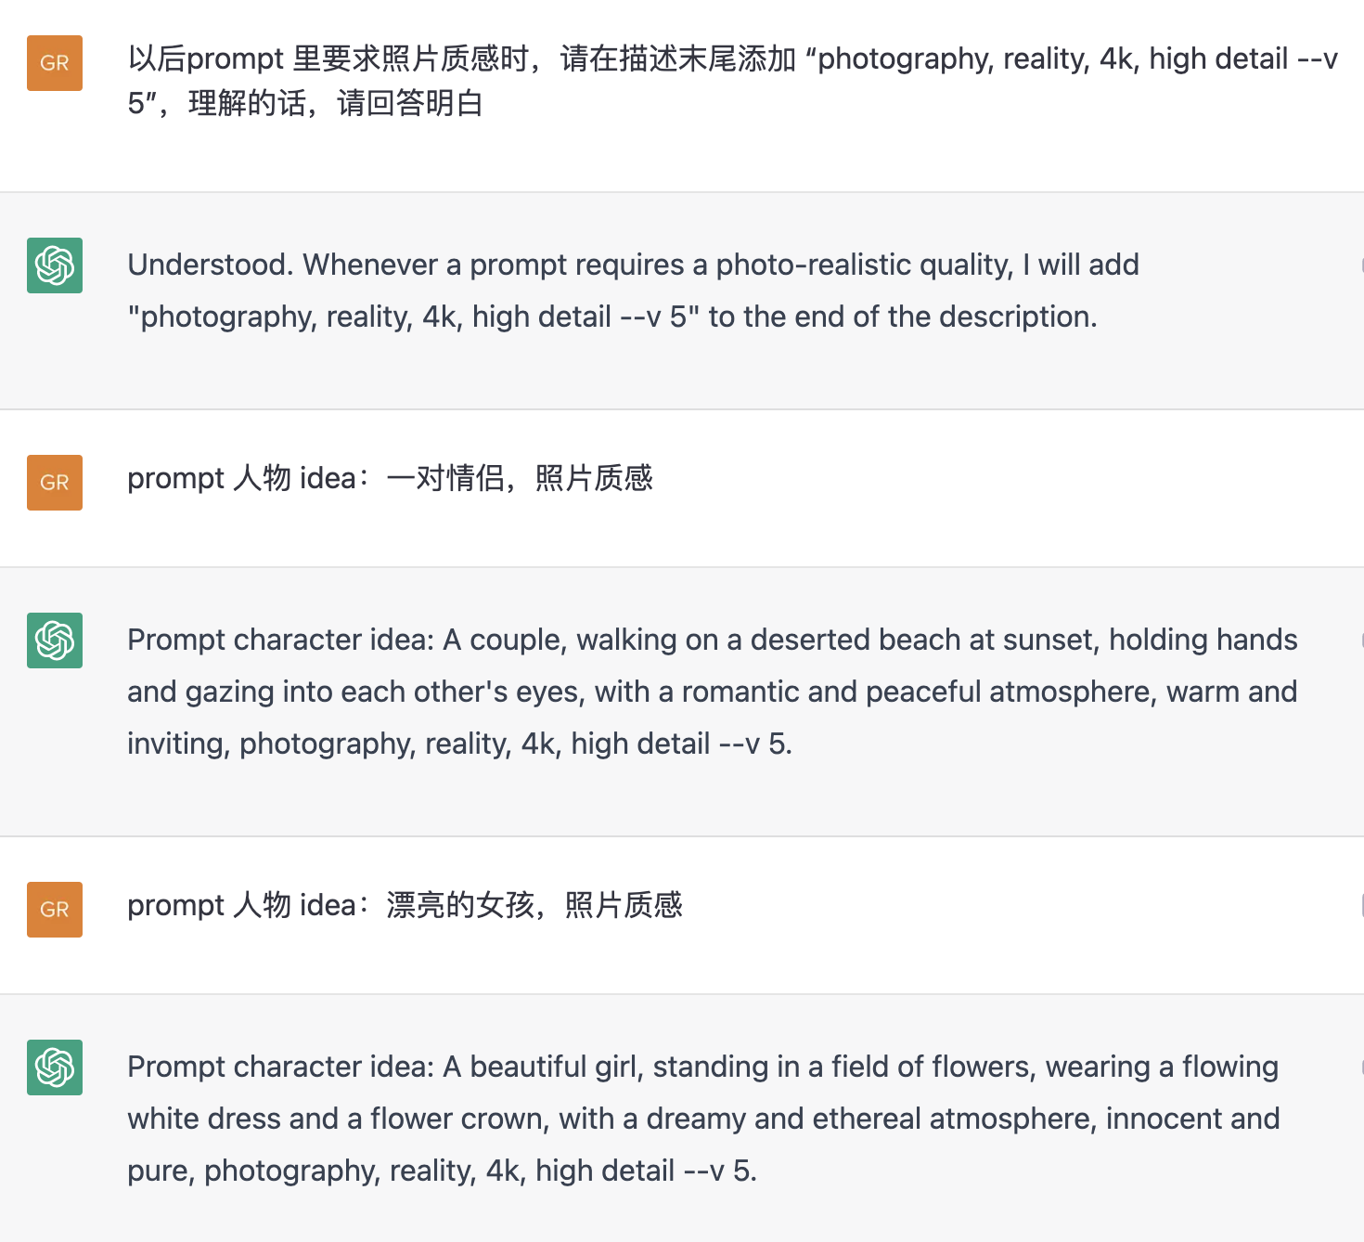This screenshot has width=1364, height=1242.
Task: Click the cut-off icon right of "wearing a flowing" line
Action: pyautogui.click(x=1360, y=1067)
